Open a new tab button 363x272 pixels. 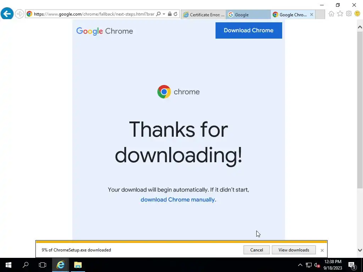tap(320, 15)
